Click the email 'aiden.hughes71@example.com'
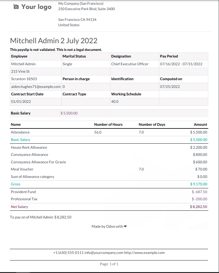The width and height of the screenshot is (219, 273). point(36,87)
